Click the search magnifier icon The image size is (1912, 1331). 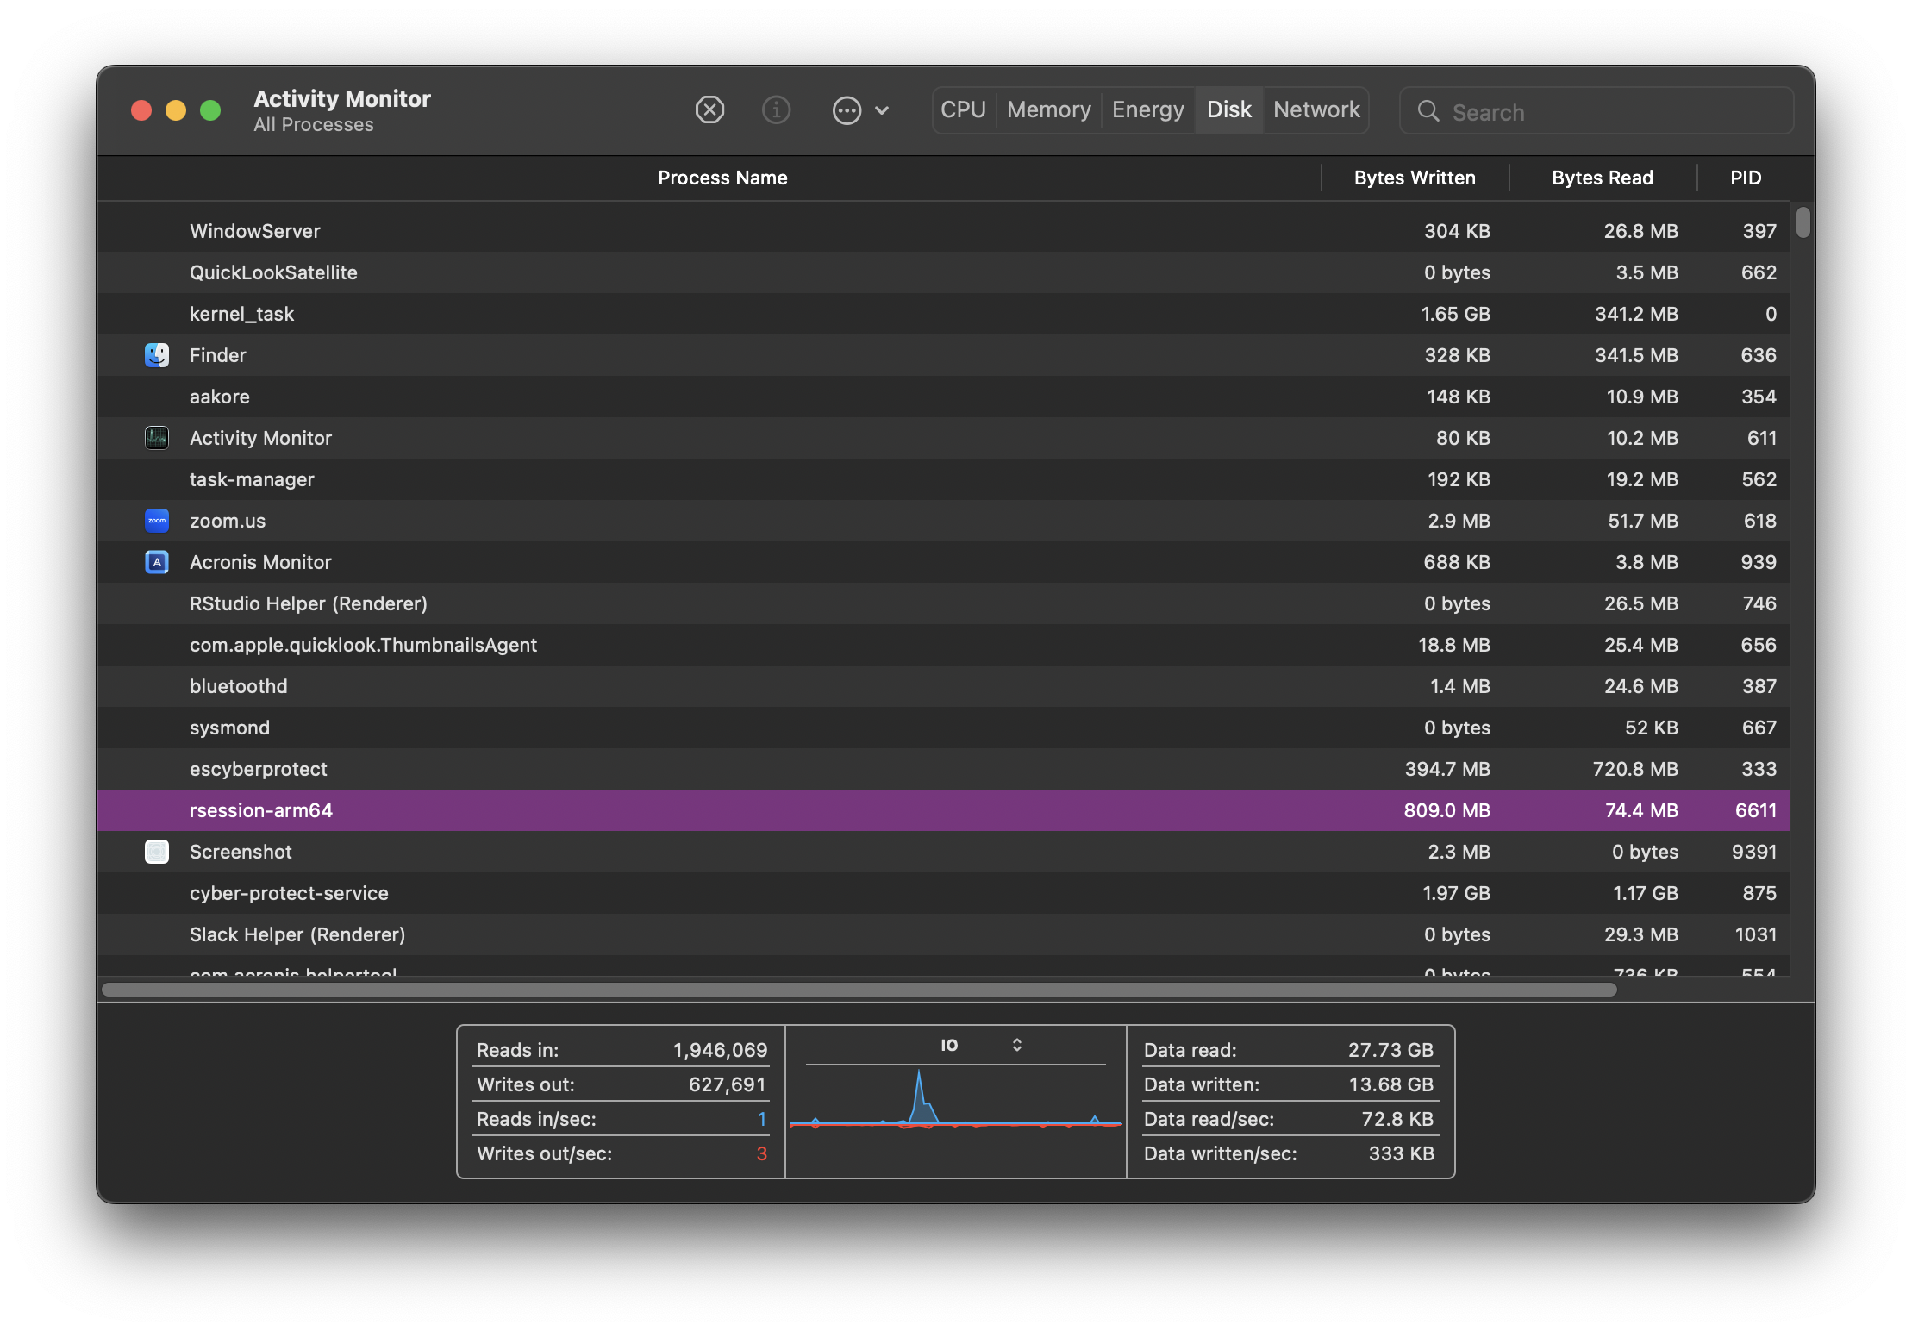(1428, 111)
